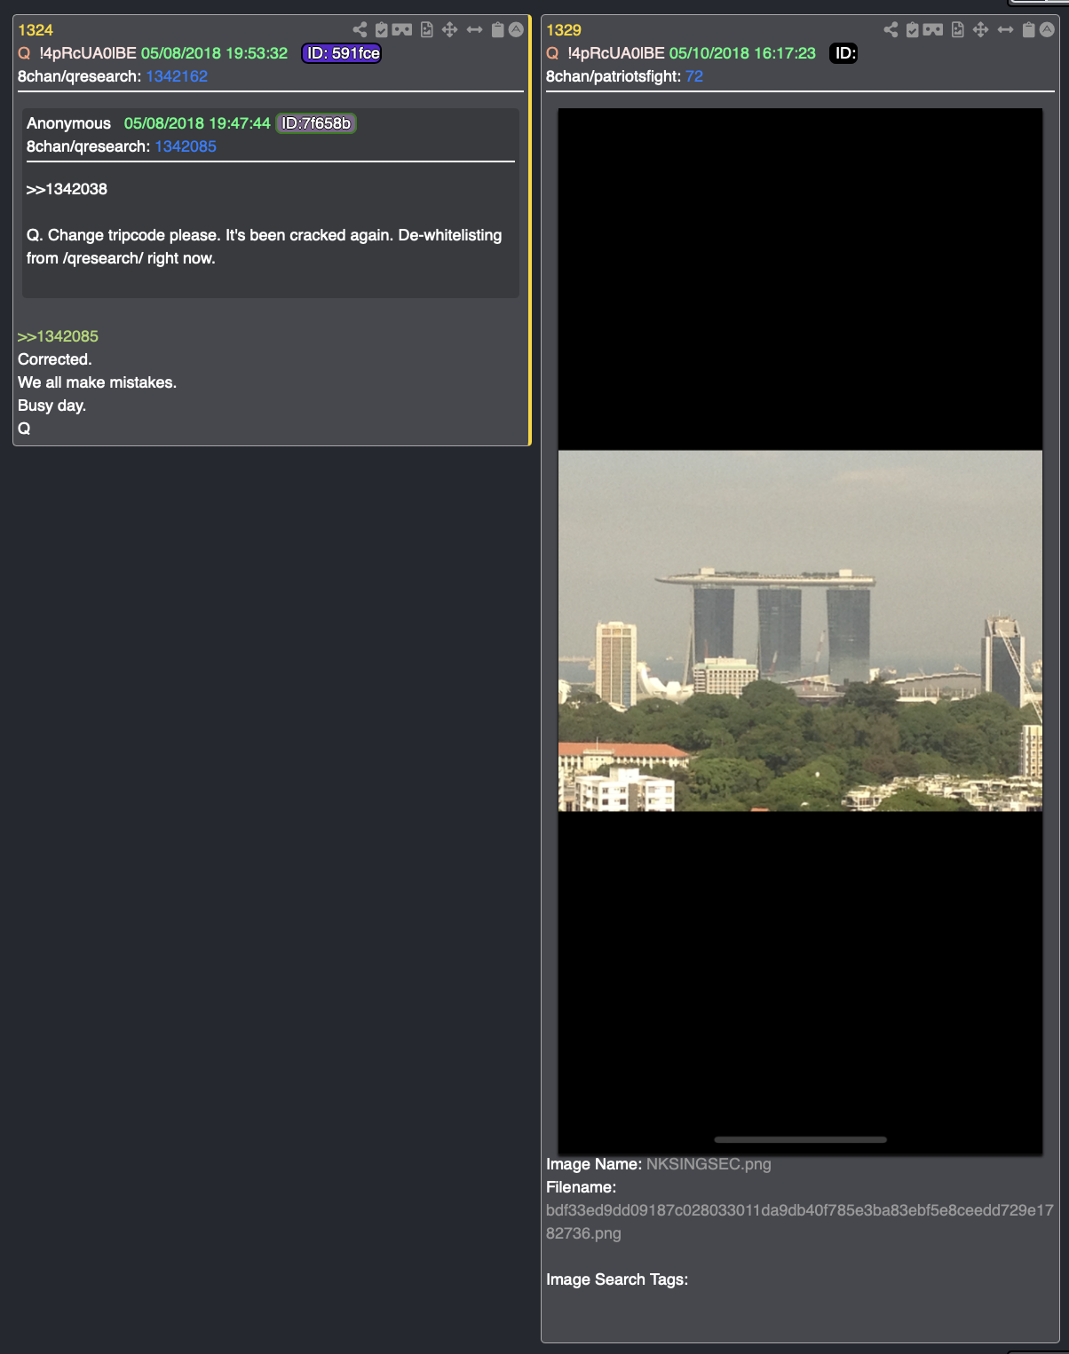
Task: Click circled up-arrow icon on post 1324
Action: coord(516,30)
